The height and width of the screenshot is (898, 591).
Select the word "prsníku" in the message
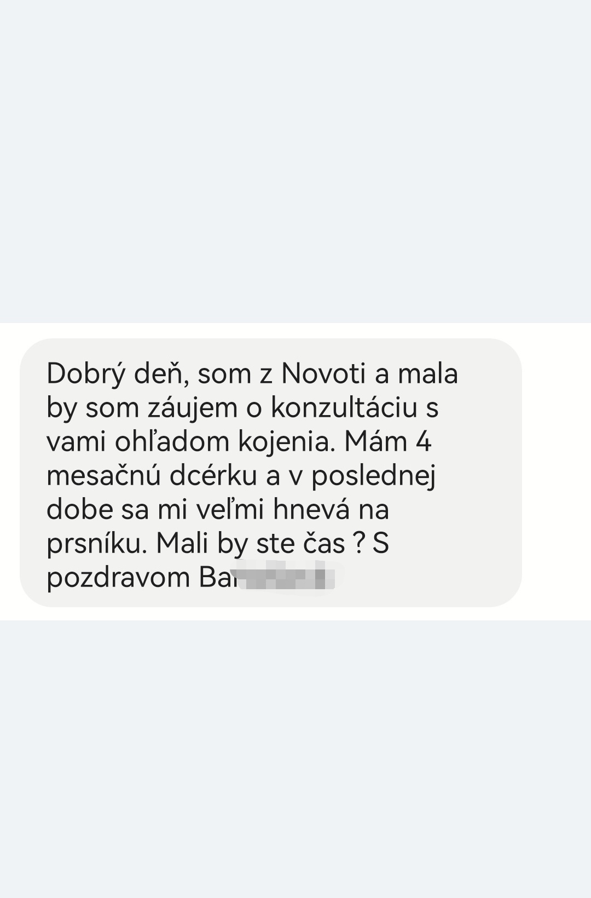pyautogui.click(x=97, y=545)
